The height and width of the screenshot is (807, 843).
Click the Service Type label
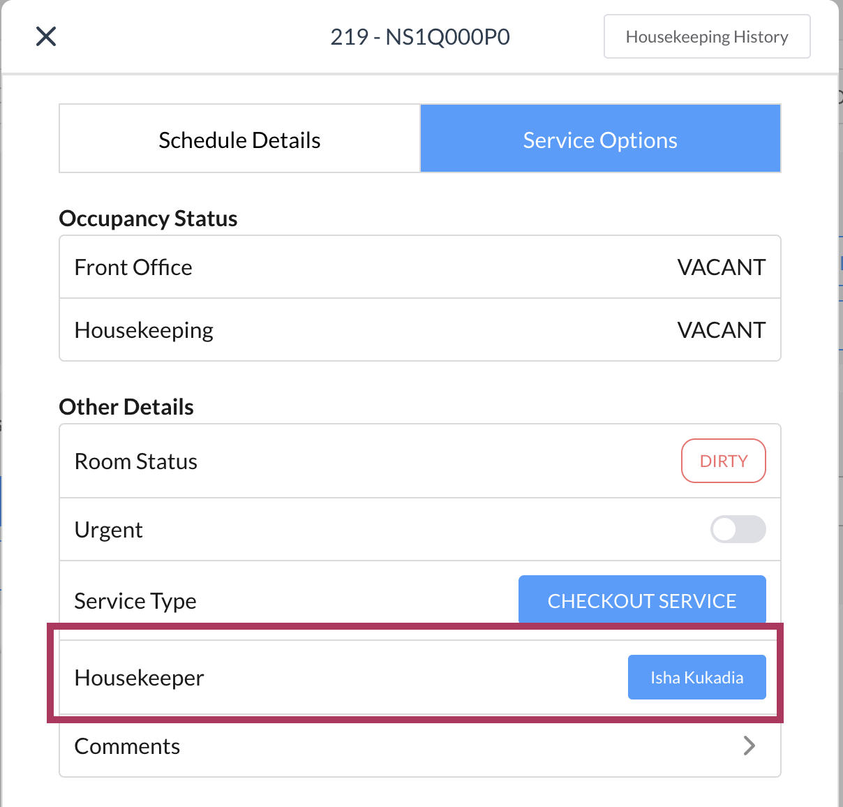pos(135,601)
